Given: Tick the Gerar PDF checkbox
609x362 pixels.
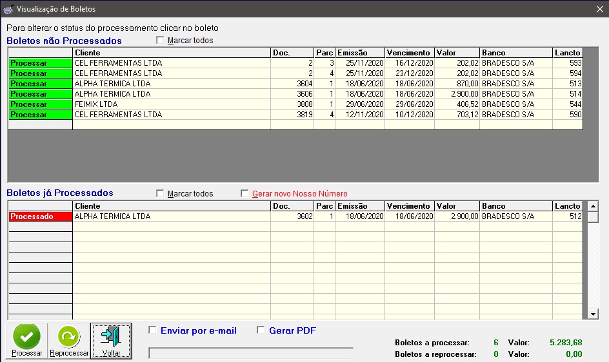Looking at the screenshot, I should pos(261,330).
